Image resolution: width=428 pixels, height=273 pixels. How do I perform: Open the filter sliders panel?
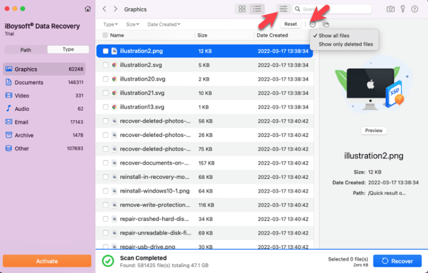(x=283, y=9)
